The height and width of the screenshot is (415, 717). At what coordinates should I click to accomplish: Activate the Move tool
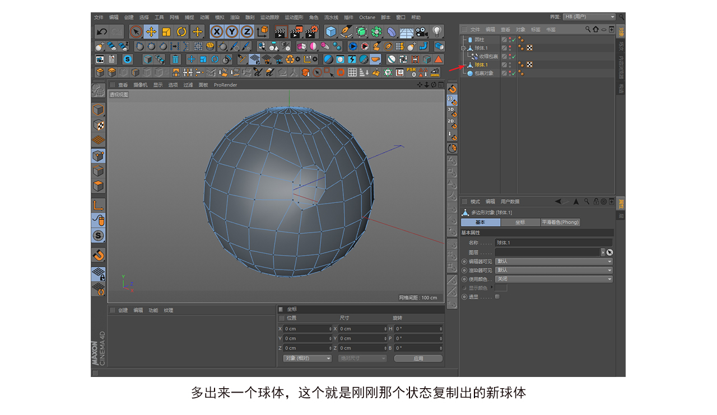coord(151,32)
